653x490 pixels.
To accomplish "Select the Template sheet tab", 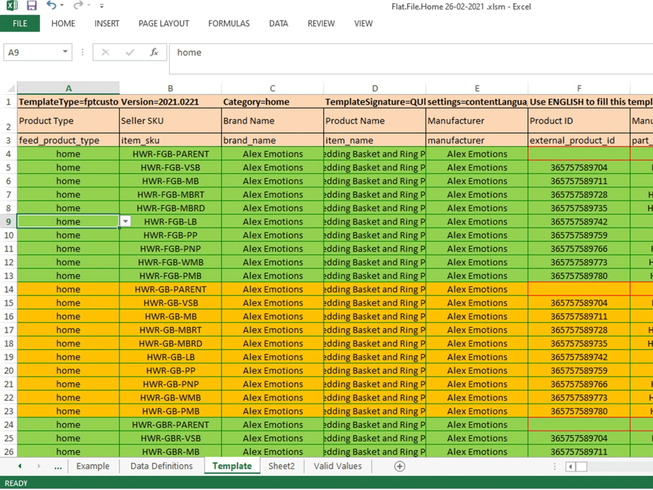I will [x=232, y=466].
